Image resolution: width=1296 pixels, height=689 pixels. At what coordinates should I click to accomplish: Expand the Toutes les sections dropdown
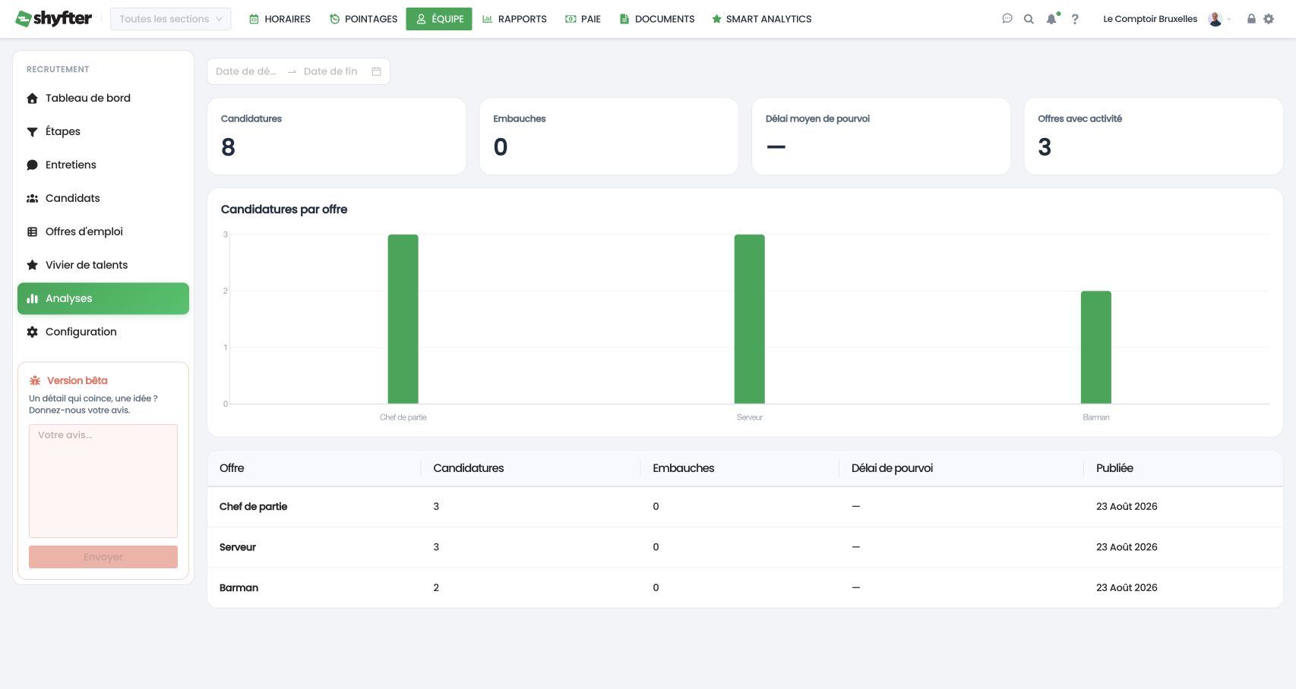(x=171, y=19)
